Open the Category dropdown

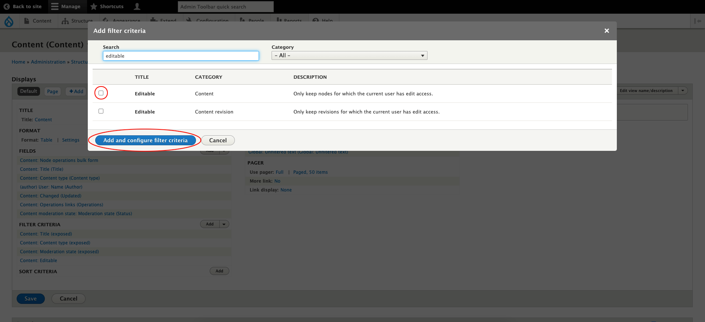[349, 55]
